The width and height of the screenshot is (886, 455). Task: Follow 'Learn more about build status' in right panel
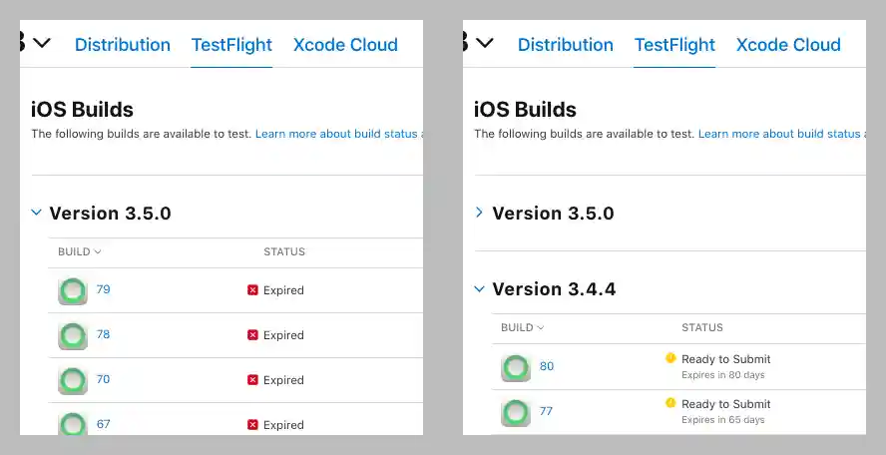[x=781, y=134]
